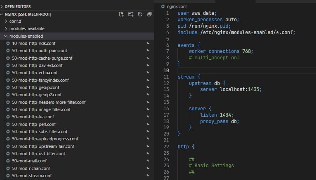Collapse all folders with the collapse icon
Image resolution: width=316 pixels, height=180 pixels.
coord(149,14)
